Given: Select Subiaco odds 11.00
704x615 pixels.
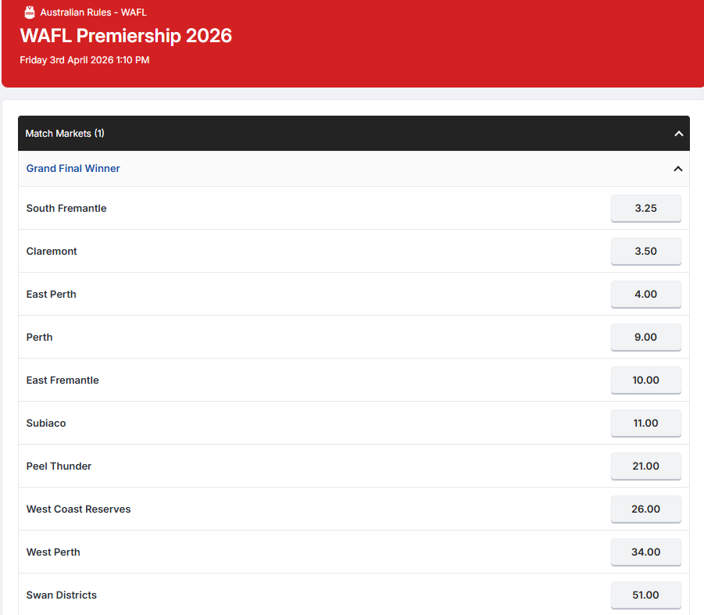Looking at the screenshot, I should pyautogui.click(x=645, y=424).
